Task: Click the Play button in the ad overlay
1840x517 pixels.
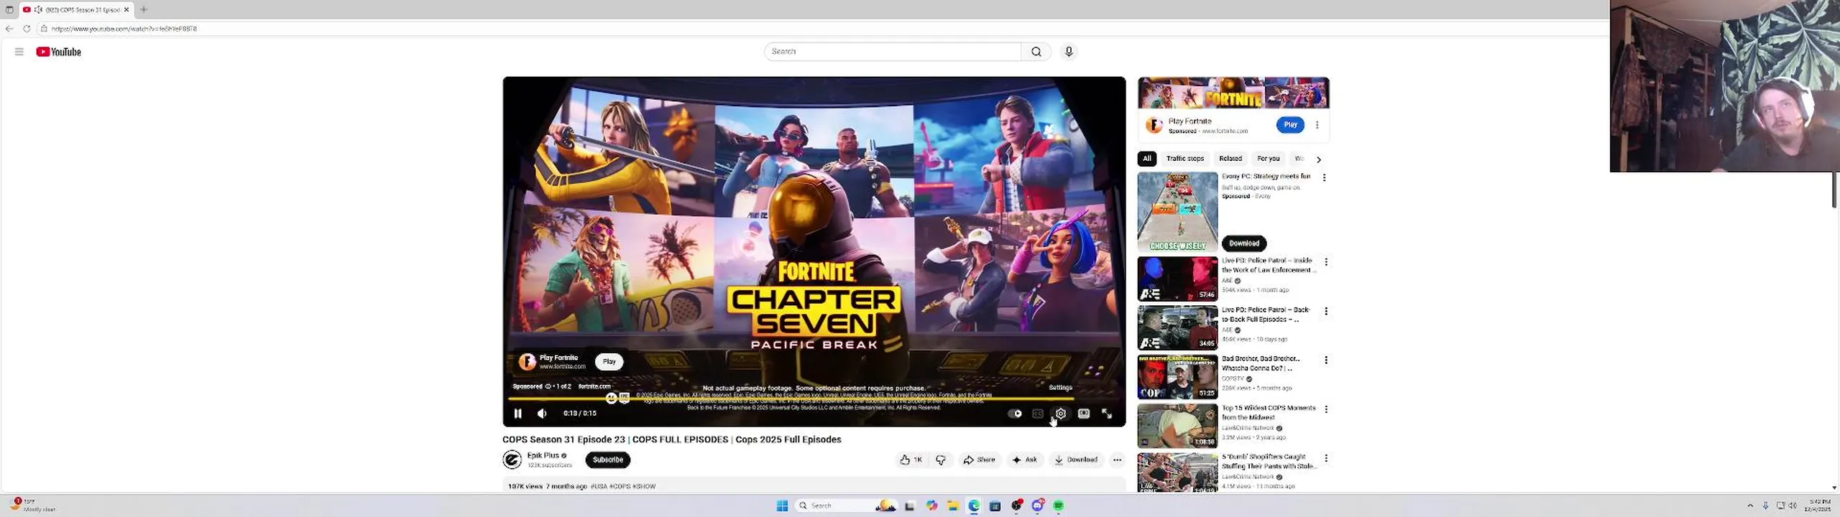Action: (609, 362)
